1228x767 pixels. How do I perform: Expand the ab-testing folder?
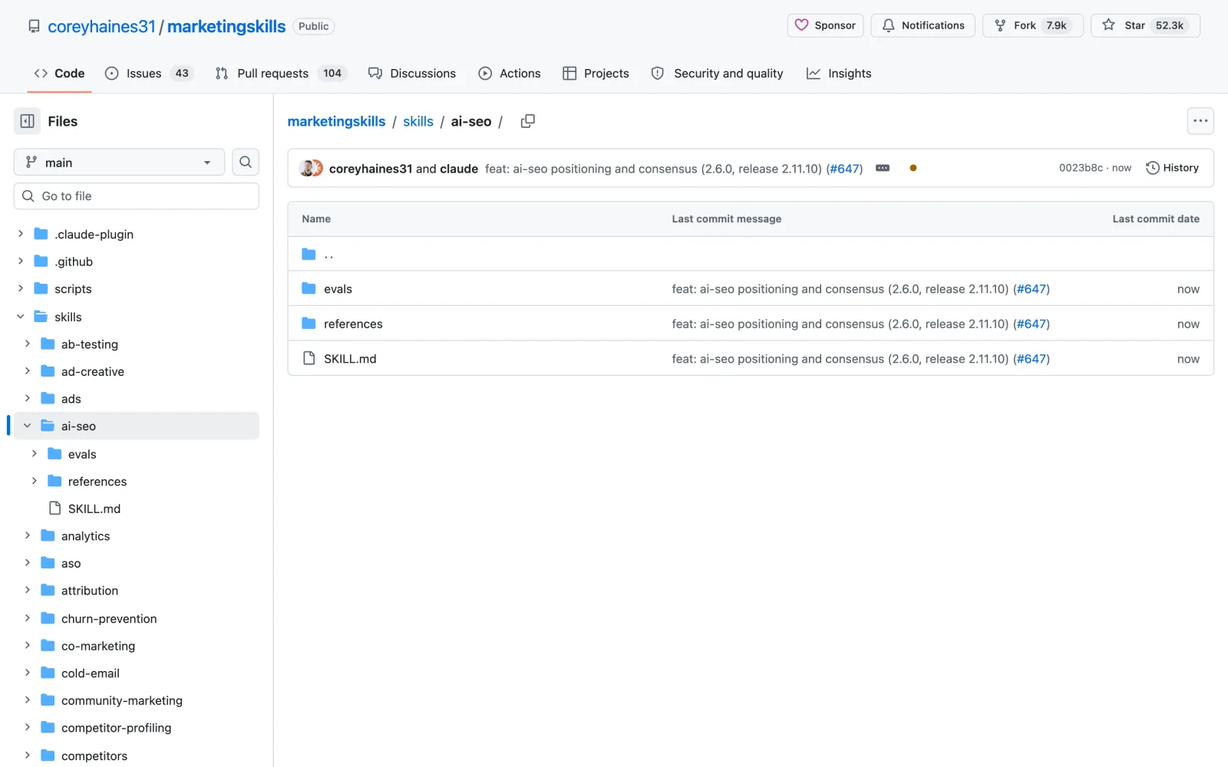28,344
